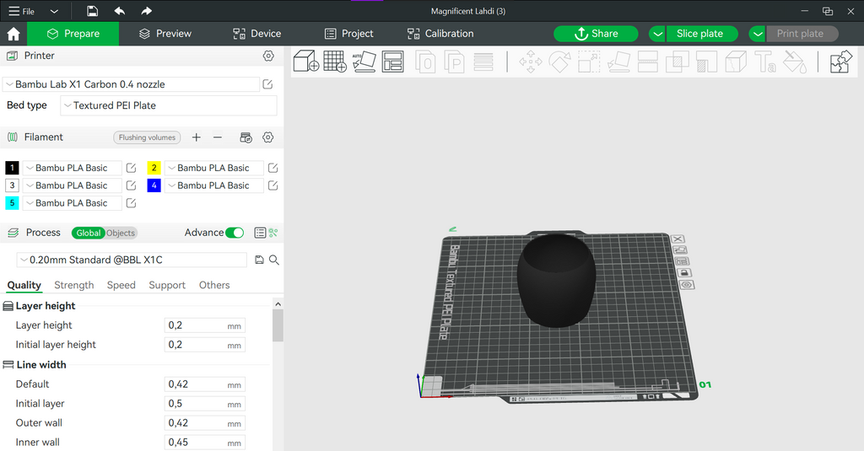Screen dimensions: 864x451
Task: Click the home icon
Action: click(13, 34)
